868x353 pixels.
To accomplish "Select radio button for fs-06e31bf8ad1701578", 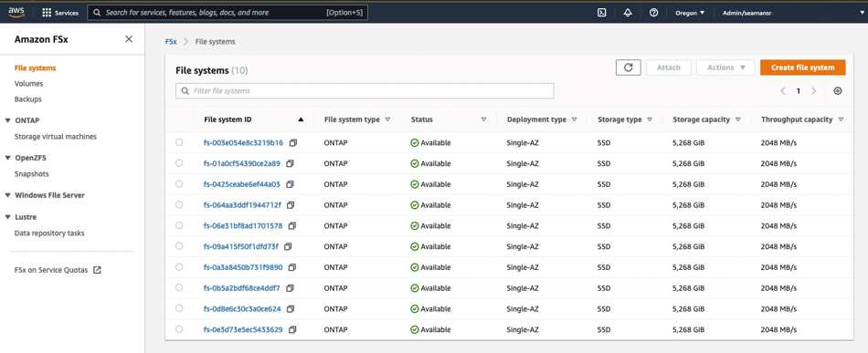I will (179, 225).
